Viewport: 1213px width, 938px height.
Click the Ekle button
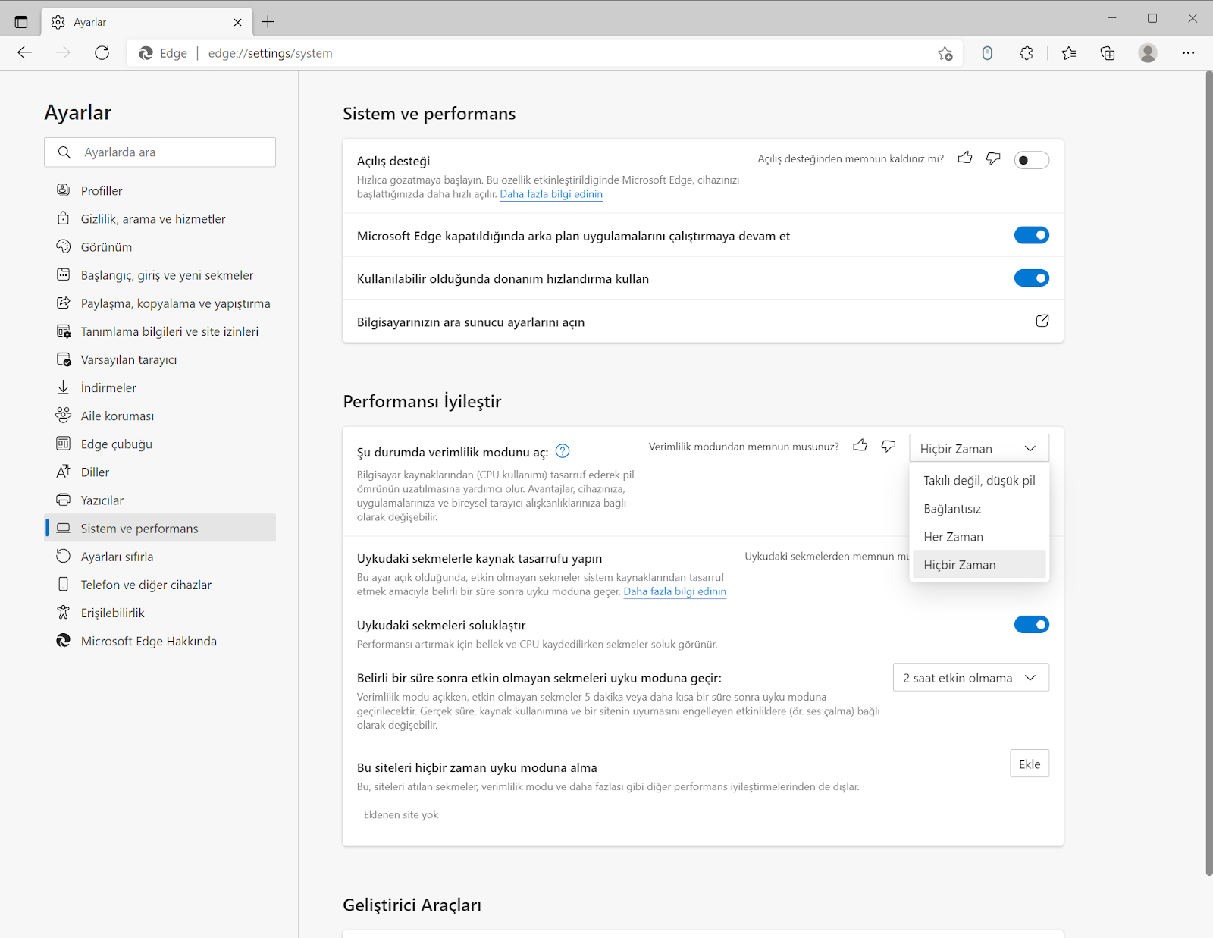1030,764
